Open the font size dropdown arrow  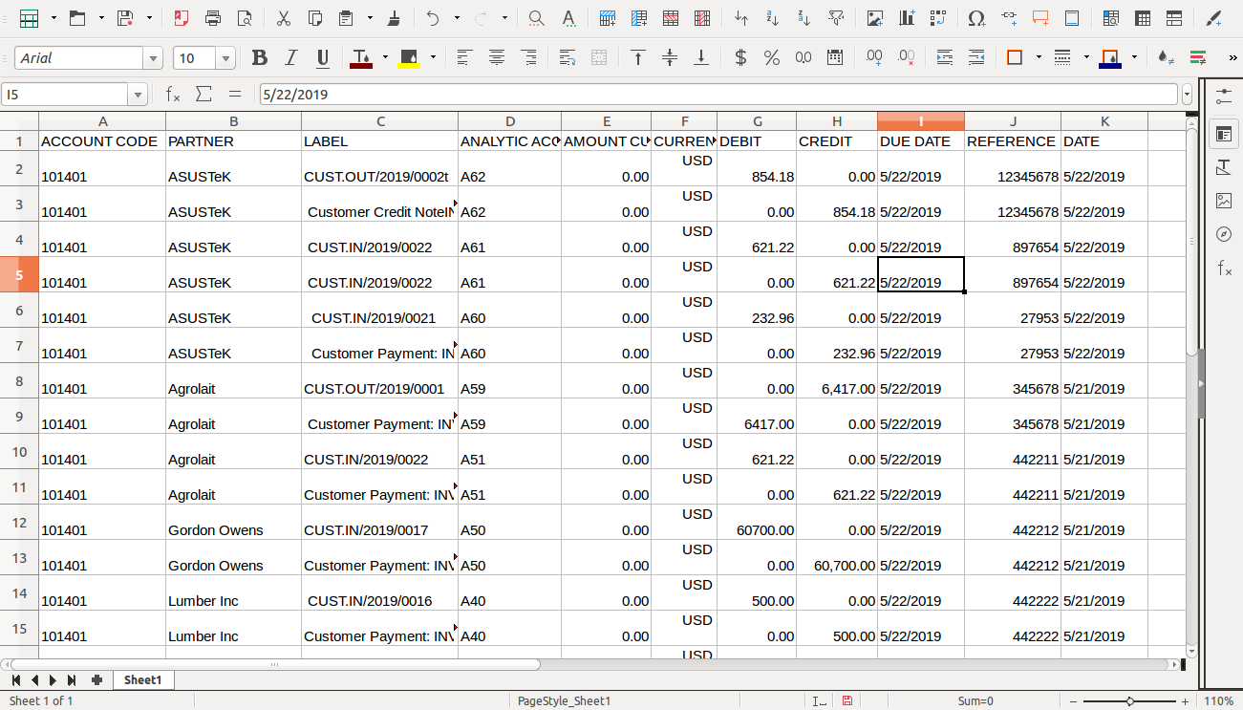click(226, 59)
